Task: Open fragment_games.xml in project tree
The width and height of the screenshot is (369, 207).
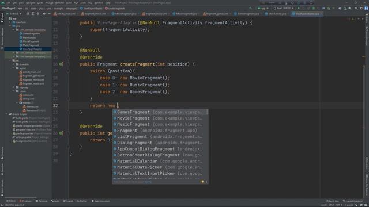Action: (x=32, y=76)
